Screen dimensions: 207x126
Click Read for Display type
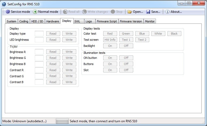[53, 34]
